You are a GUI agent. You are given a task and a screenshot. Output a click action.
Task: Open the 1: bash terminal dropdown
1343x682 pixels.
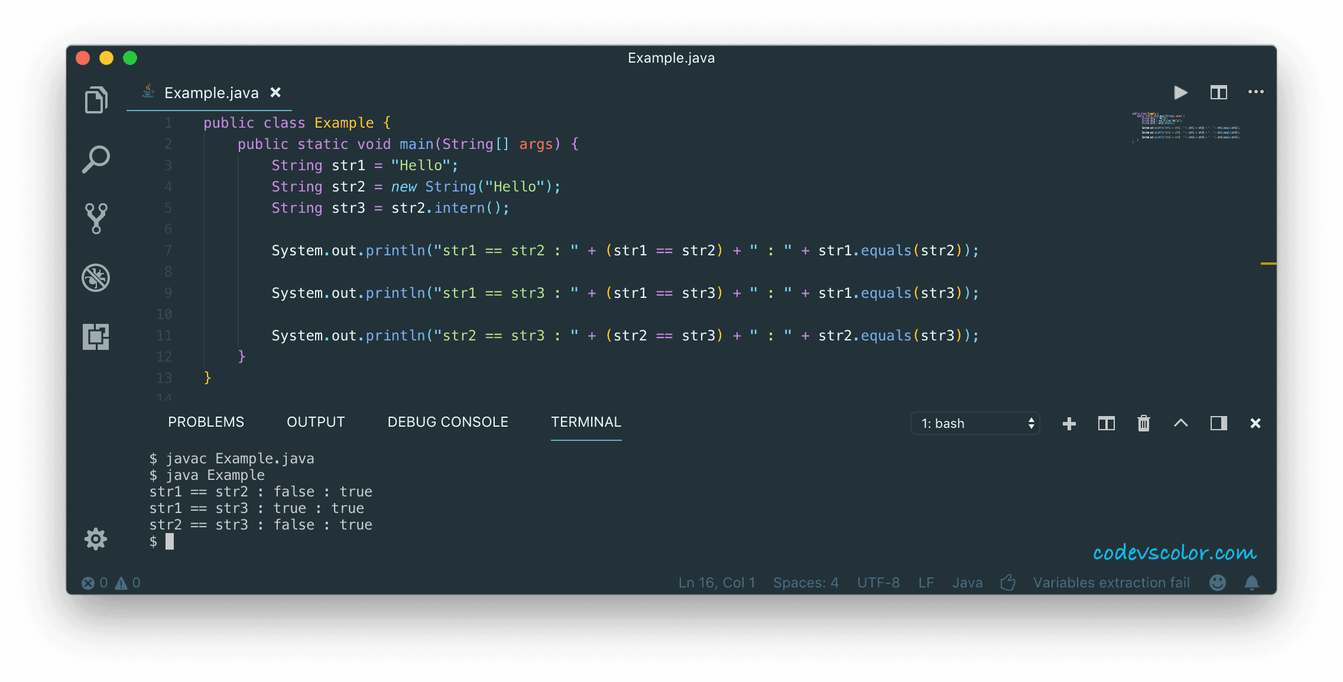(x=975, y=423)
